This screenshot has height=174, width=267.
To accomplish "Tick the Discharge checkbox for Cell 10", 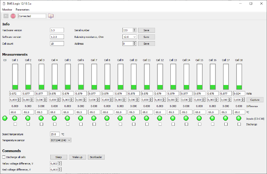I will pos(134,124).
